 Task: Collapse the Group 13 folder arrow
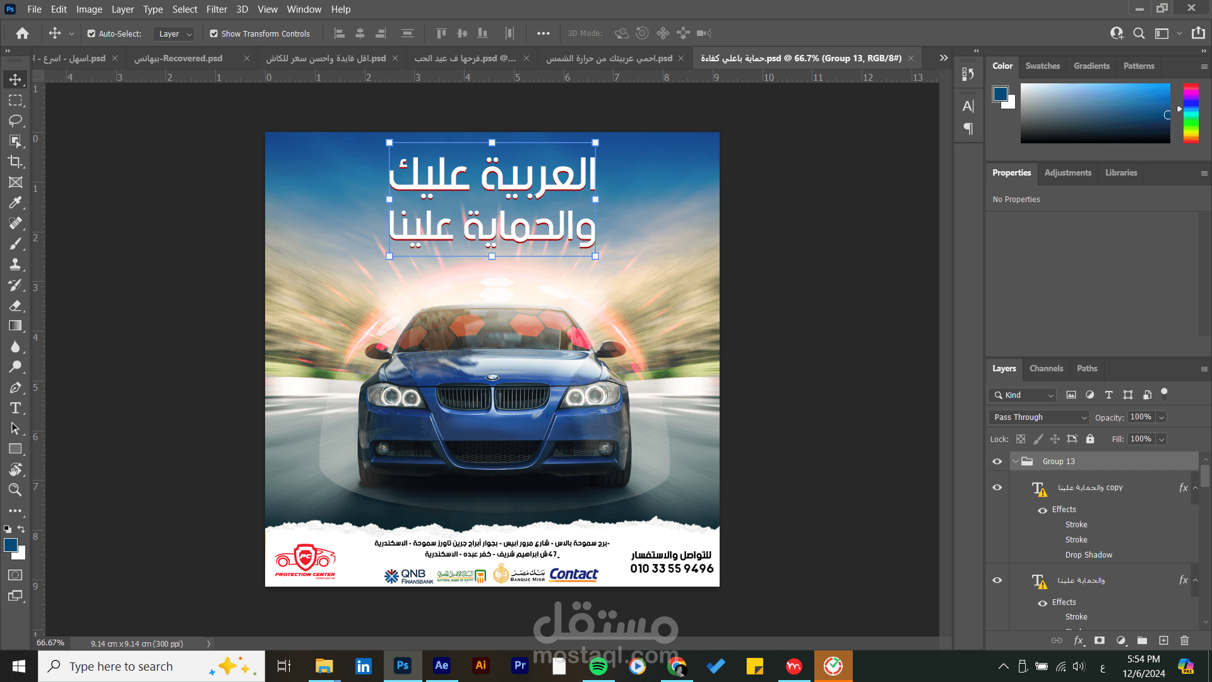[1016, 462]
